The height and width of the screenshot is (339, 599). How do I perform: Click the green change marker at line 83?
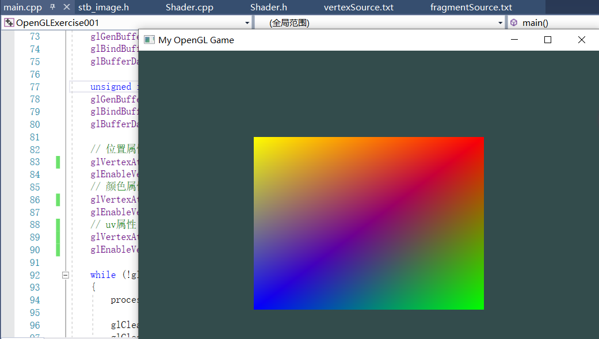click(58, 162)
